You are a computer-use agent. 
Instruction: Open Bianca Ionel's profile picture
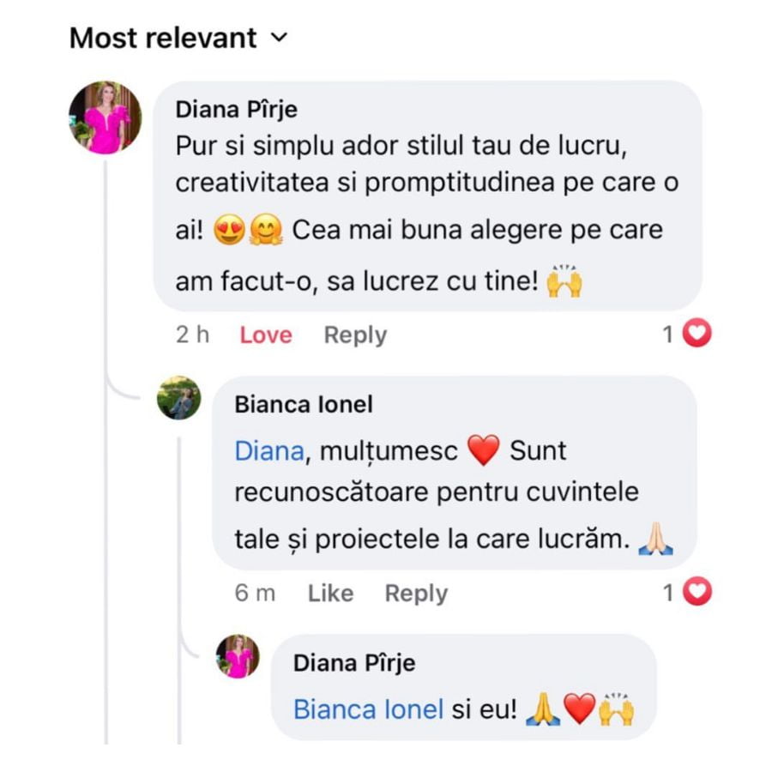178,398
